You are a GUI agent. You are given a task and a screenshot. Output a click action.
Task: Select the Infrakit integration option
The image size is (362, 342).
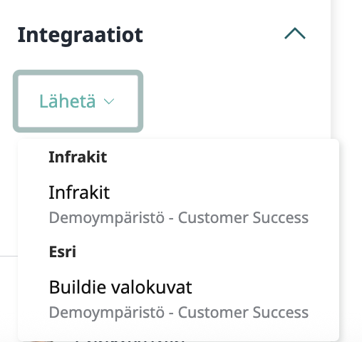[178, 204]
